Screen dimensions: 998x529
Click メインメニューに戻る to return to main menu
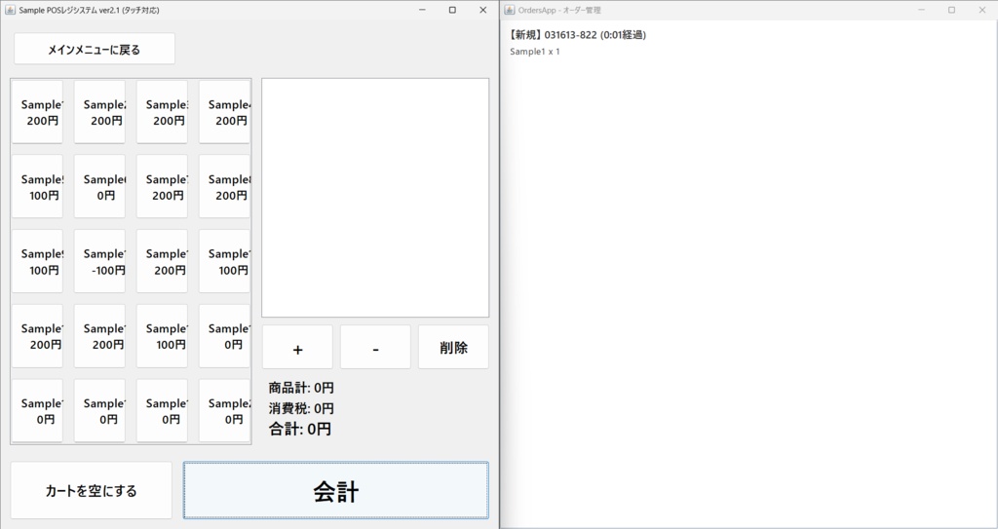[95, 49]
